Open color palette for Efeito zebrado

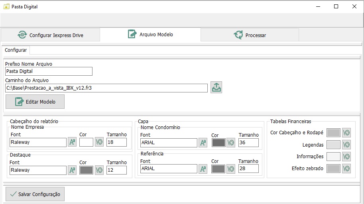346,169
